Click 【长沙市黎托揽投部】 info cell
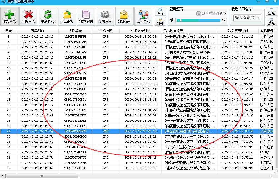This screenshot has width=279, height=179. coord(189,163)
